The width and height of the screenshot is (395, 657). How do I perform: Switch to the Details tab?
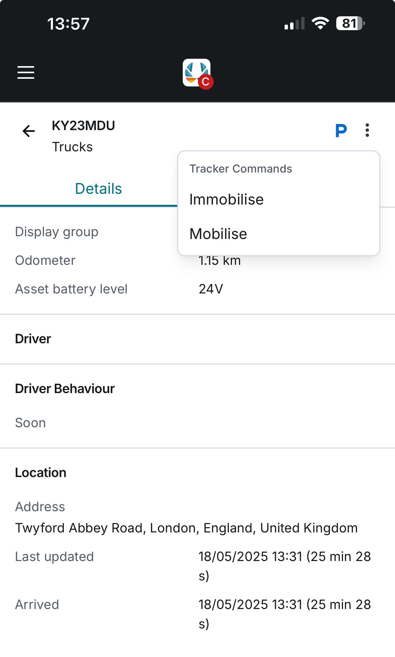point(98,189)
